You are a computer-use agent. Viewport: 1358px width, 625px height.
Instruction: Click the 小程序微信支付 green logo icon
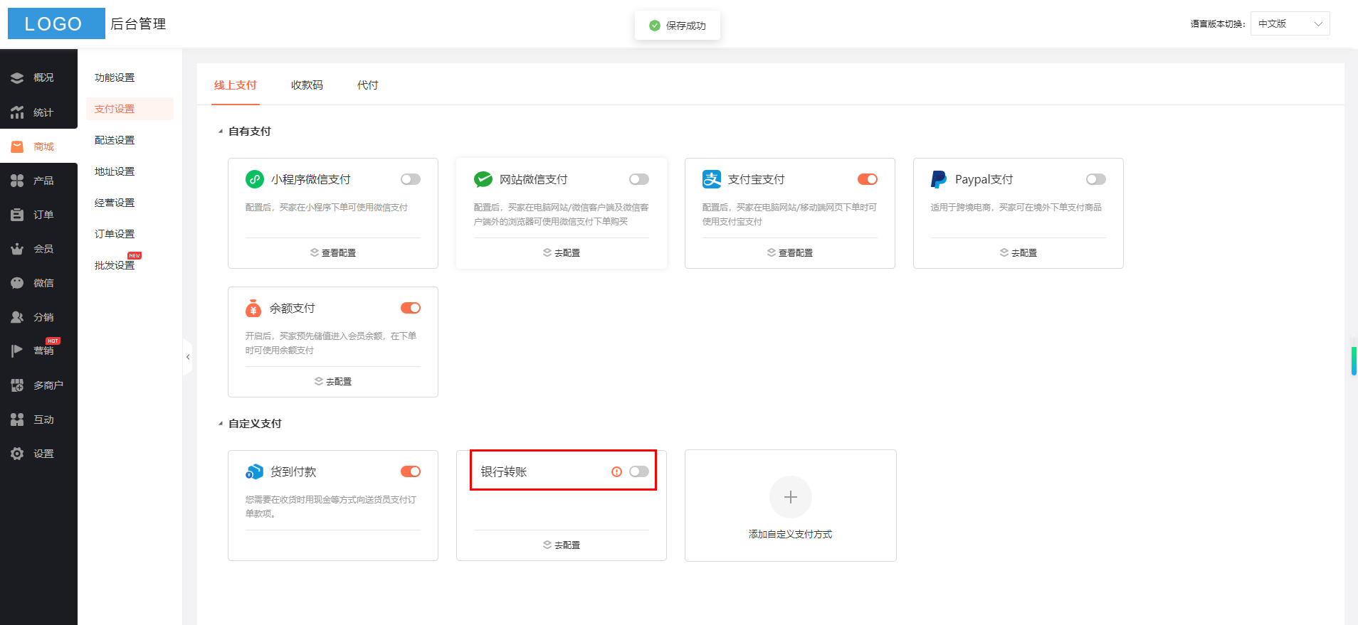255,179
